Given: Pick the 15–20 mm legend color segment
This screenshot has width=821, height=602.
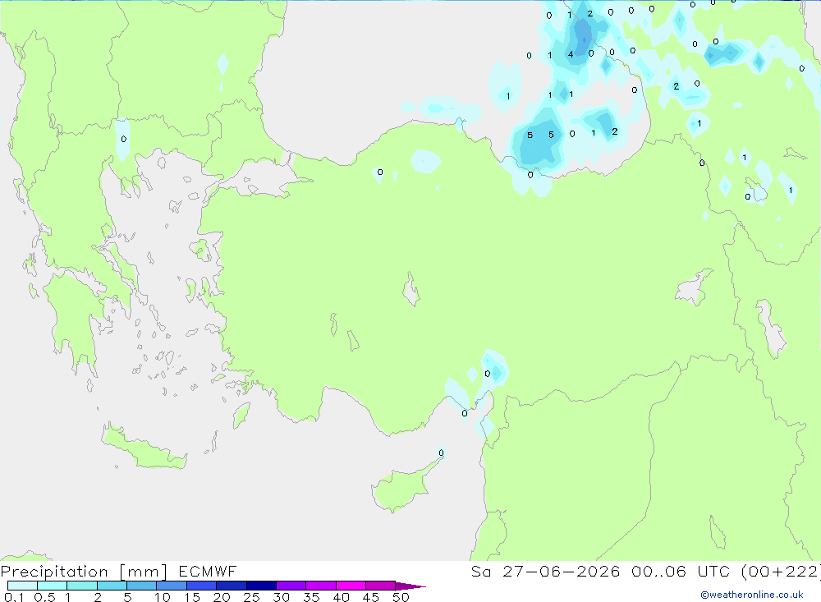Looking at the screenshot, I should tap(202, 586).
